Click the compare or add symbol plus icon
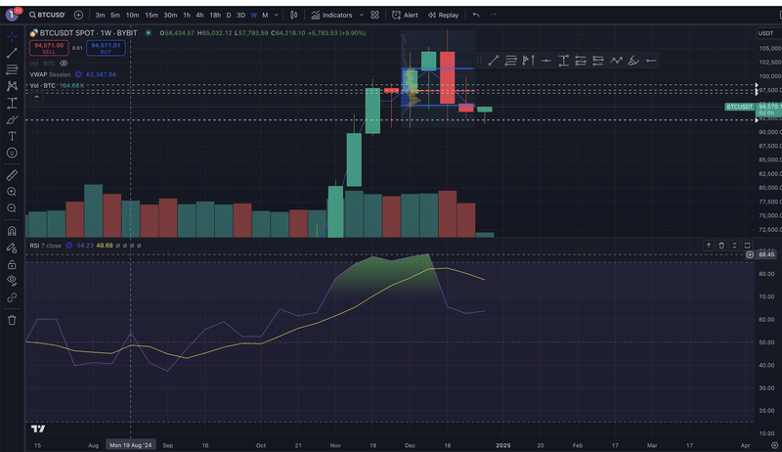This screenshot has width=782, height=452. (78, 15)
